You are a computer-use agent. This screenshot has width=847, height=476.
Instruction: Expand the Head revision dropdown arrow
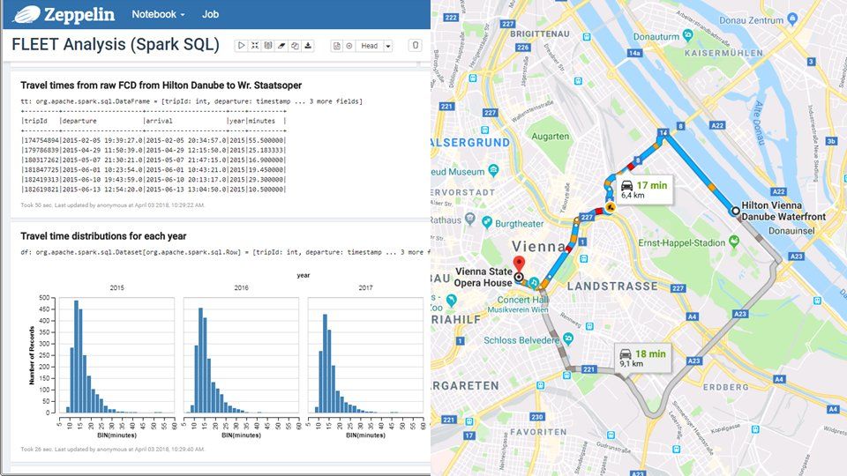(x=388, y=46)
